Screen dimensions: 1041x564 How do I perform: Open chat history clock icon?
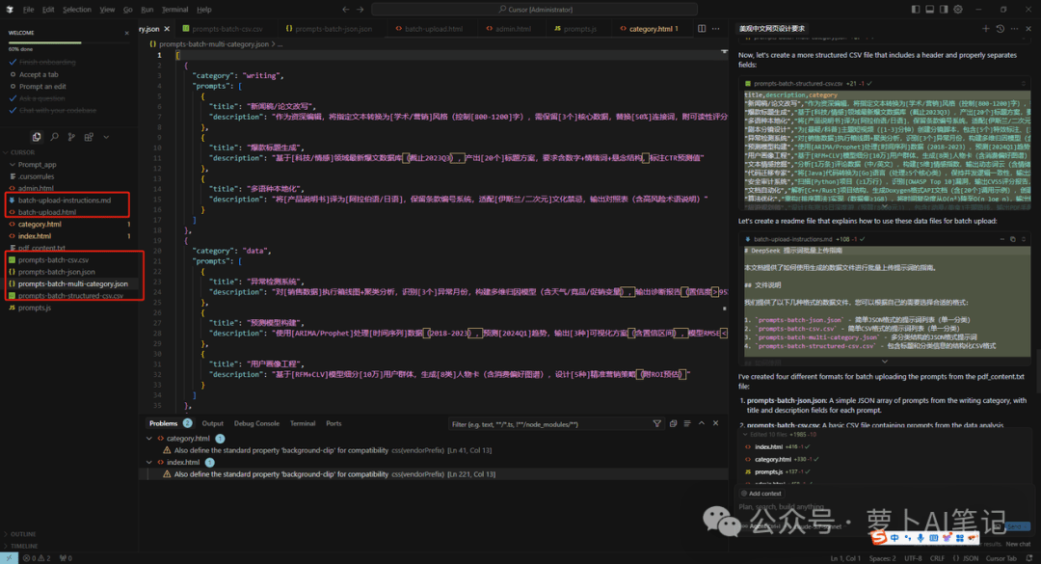click(1001, 29)
